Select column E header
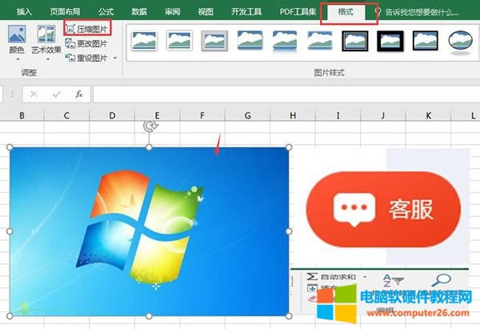The image size is (480, 329). (x=157, y=115)
